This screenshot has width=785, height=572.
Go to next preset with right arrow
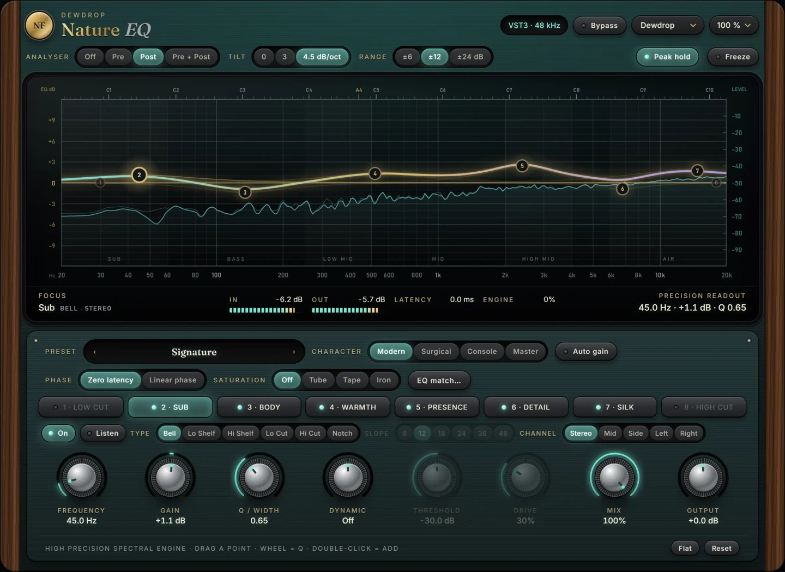pos(294,352)
